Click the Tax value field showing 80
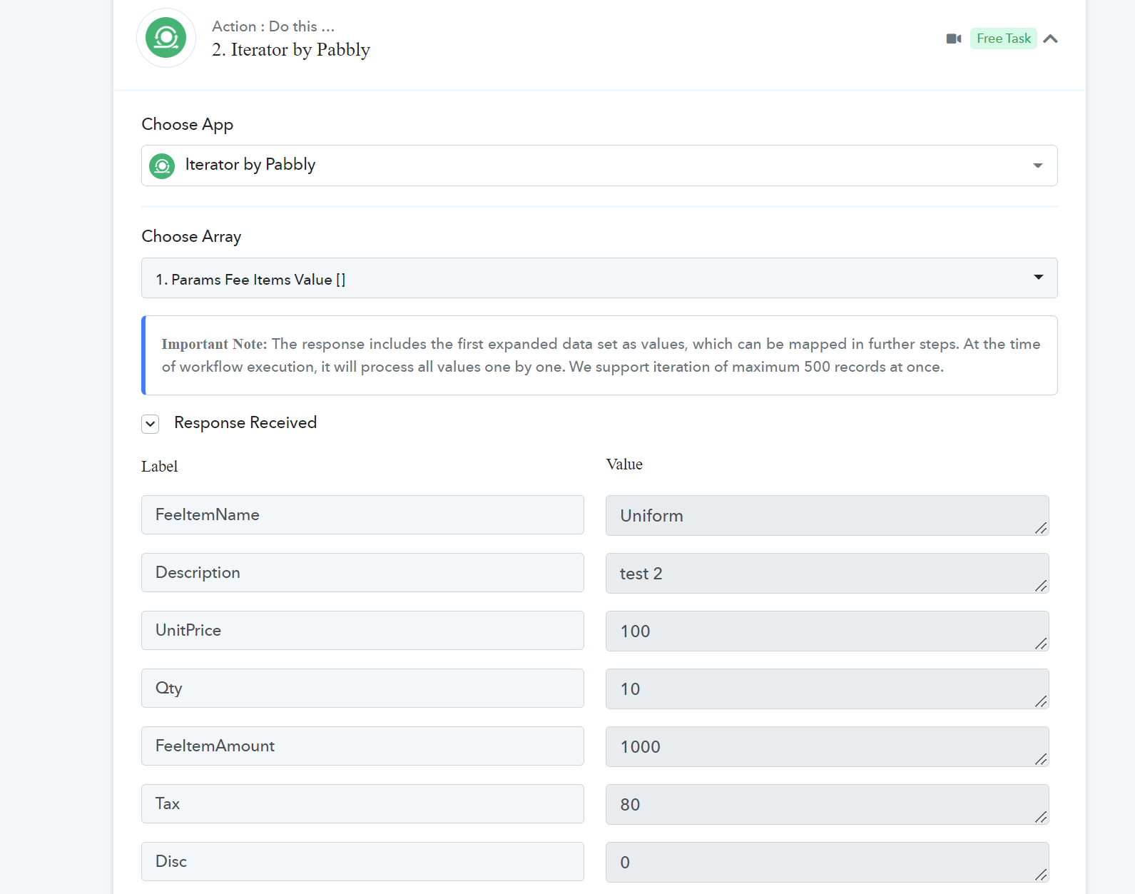The width and height of the screenshot is (1135, 894). click(828, 805)
